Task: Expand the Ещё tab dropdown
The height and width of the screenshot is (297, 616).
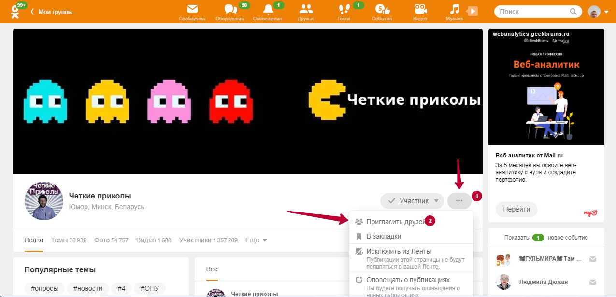Action: 256,240
